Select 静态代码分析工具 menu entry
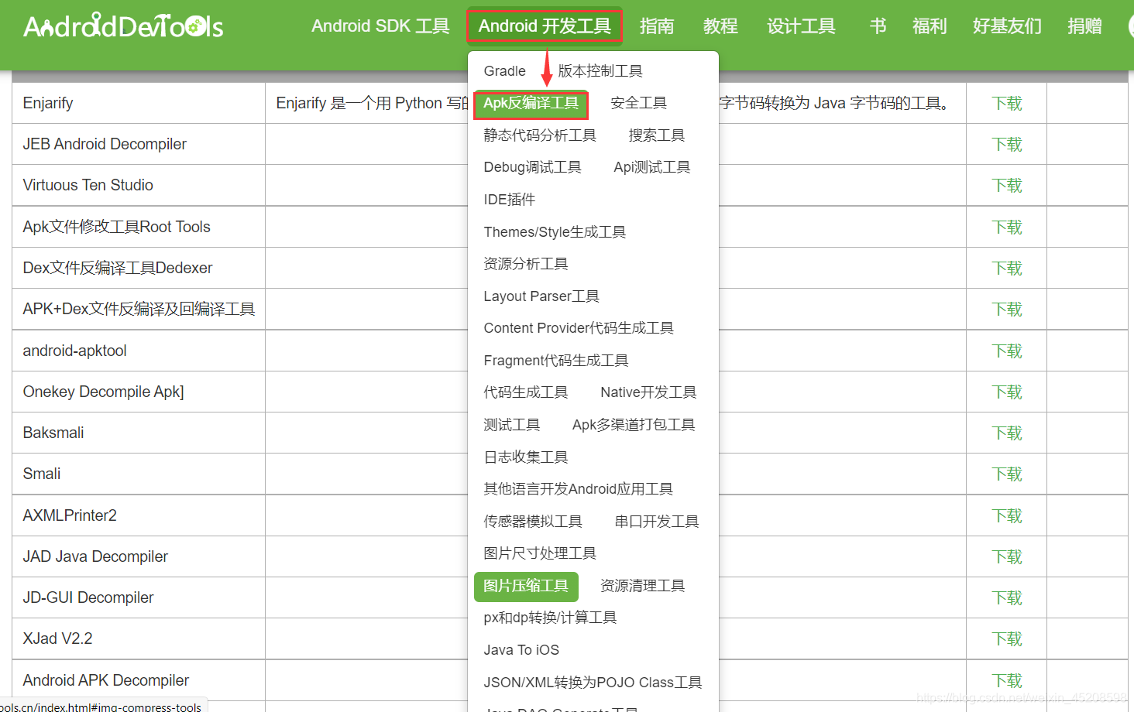1134x712 pixels. click(540, 135)
